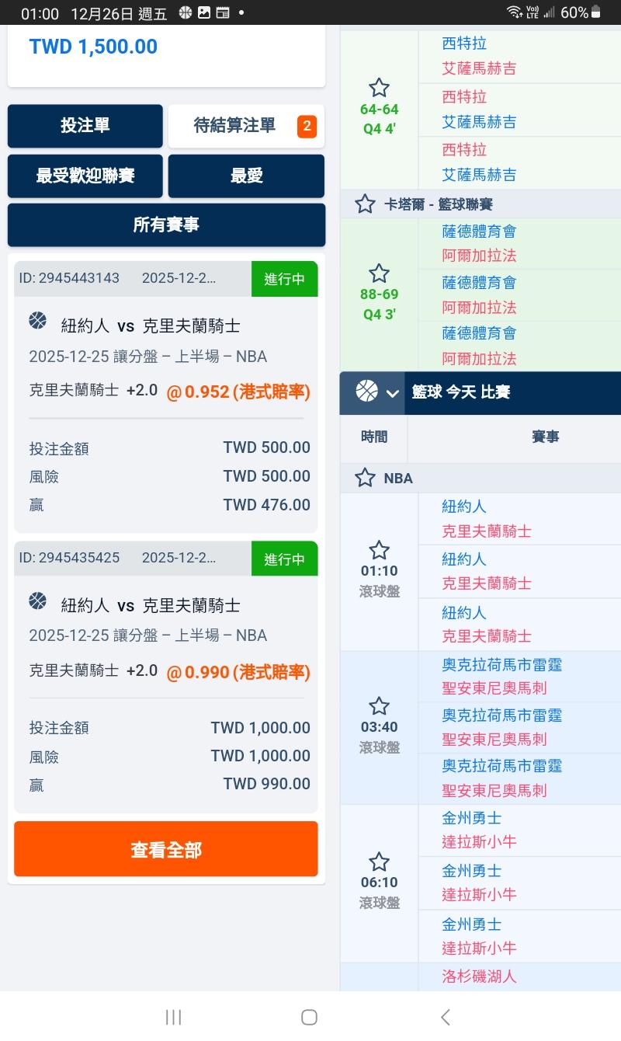Image resolution: width=621 pixels, height=1041 pixels.
Task: Favorite the 88-69 Q4 match star
Action: click(379, 273)
